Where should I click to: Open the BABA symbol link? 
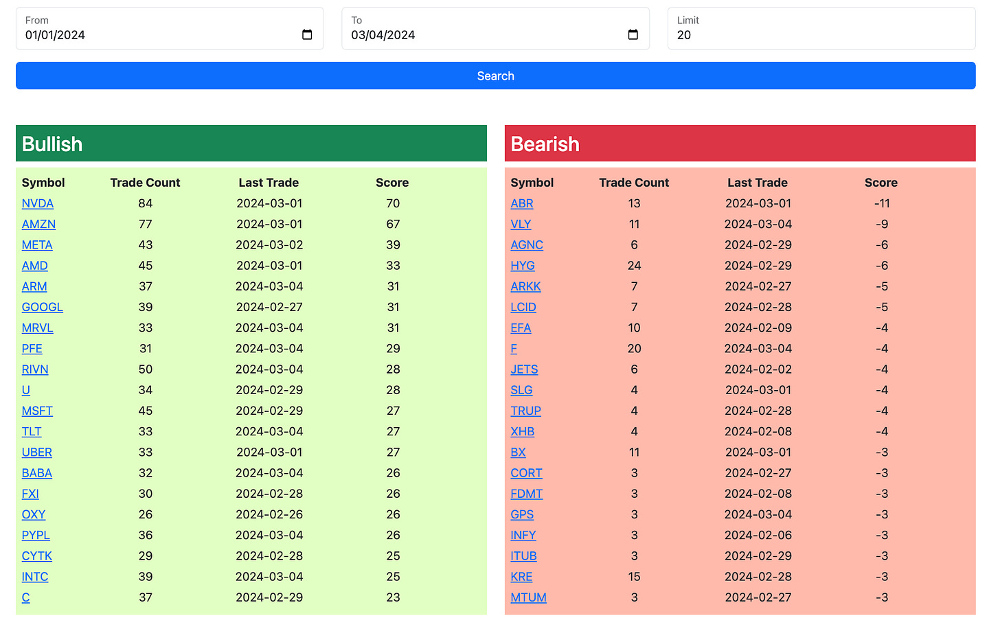point(37,473)
